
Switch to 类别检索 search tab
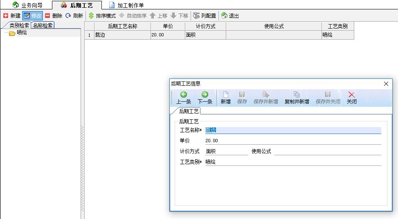pos(18,25)
